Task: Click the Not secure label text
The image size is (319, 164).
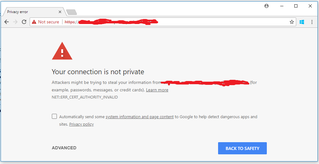Action: tap(48, 22)
